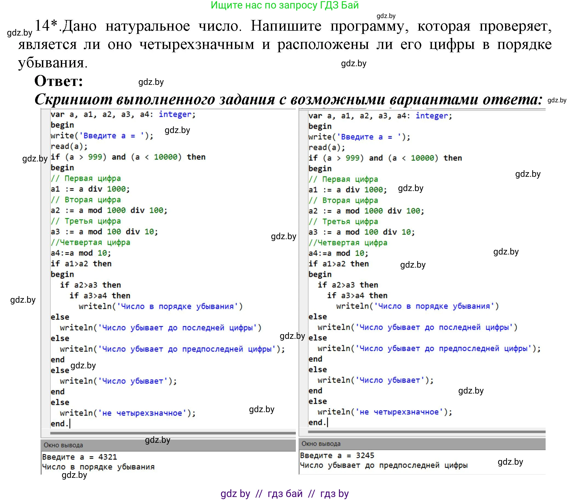Click the '//Четвертая цифра' comment in right editor

348,243
